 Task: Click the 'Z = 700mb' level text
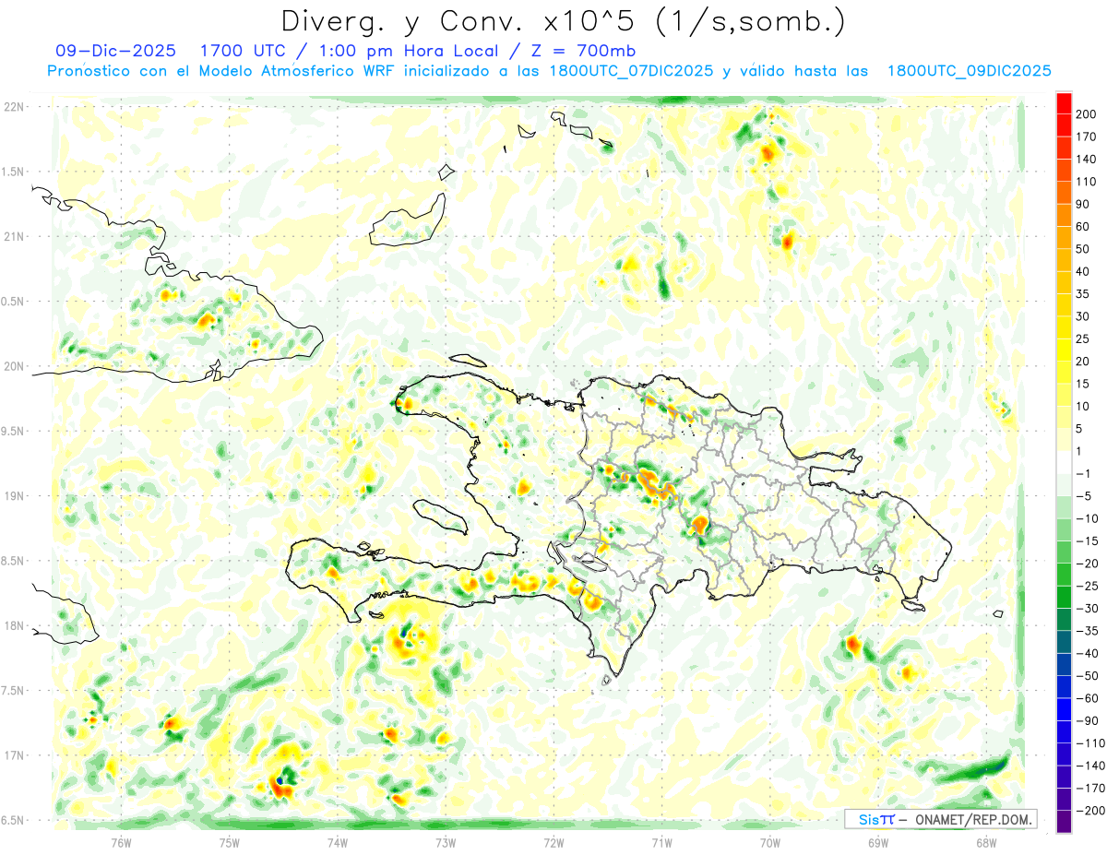[x=581, y=51]
